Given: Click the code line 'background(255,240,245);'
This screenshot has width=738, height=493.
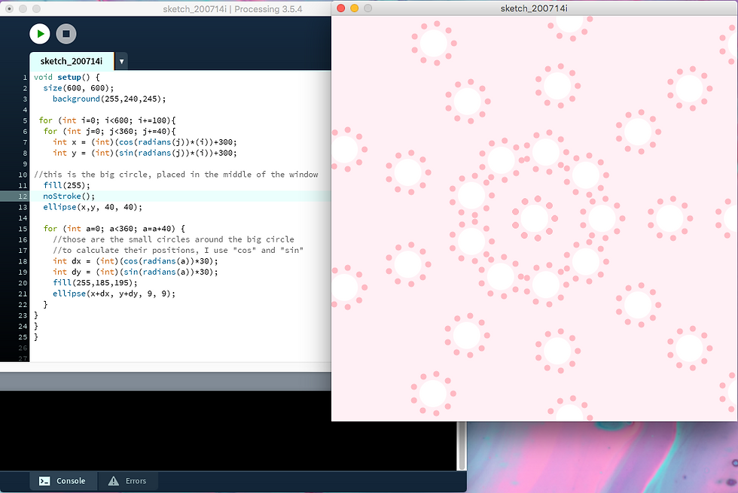Looking at the screenshot, I should coord(109,99).
